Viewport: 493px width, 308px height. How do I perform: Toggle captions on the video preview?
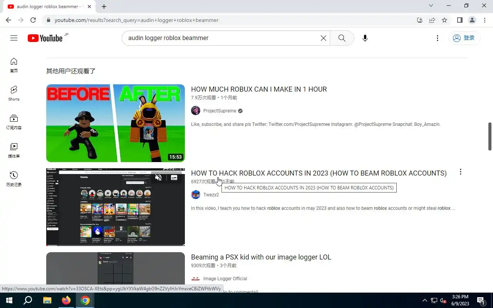coord(174,177)
